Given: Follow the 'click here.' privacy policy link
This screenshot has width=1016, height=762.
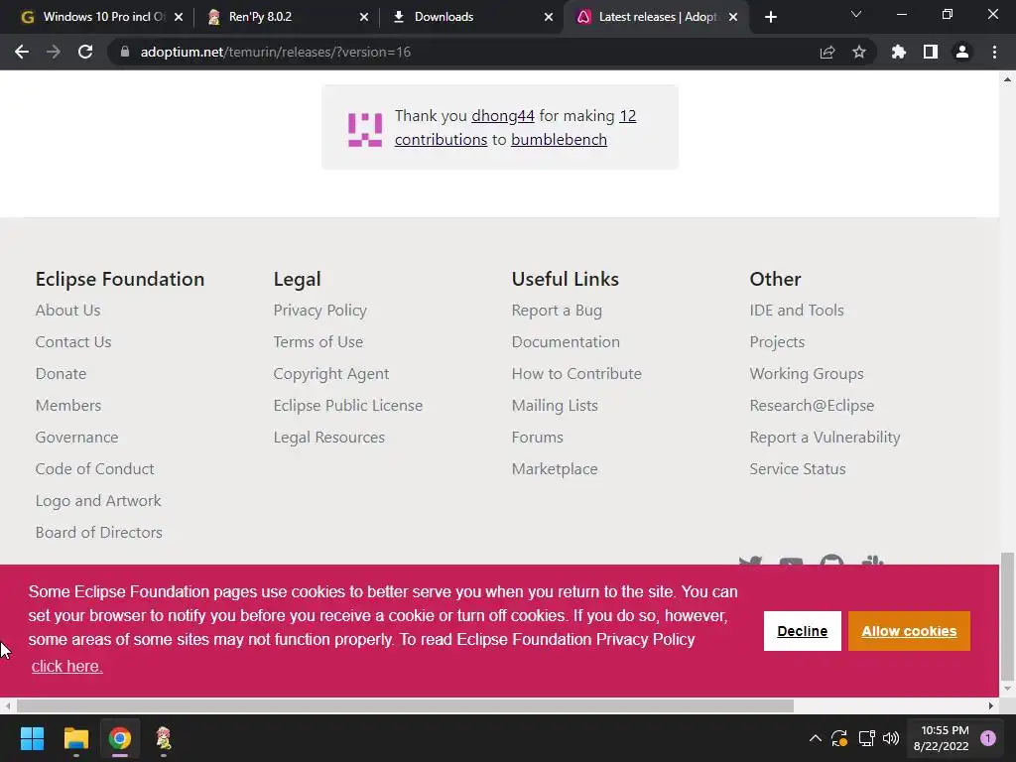Looking at the screenshot, I should point(66,666).
